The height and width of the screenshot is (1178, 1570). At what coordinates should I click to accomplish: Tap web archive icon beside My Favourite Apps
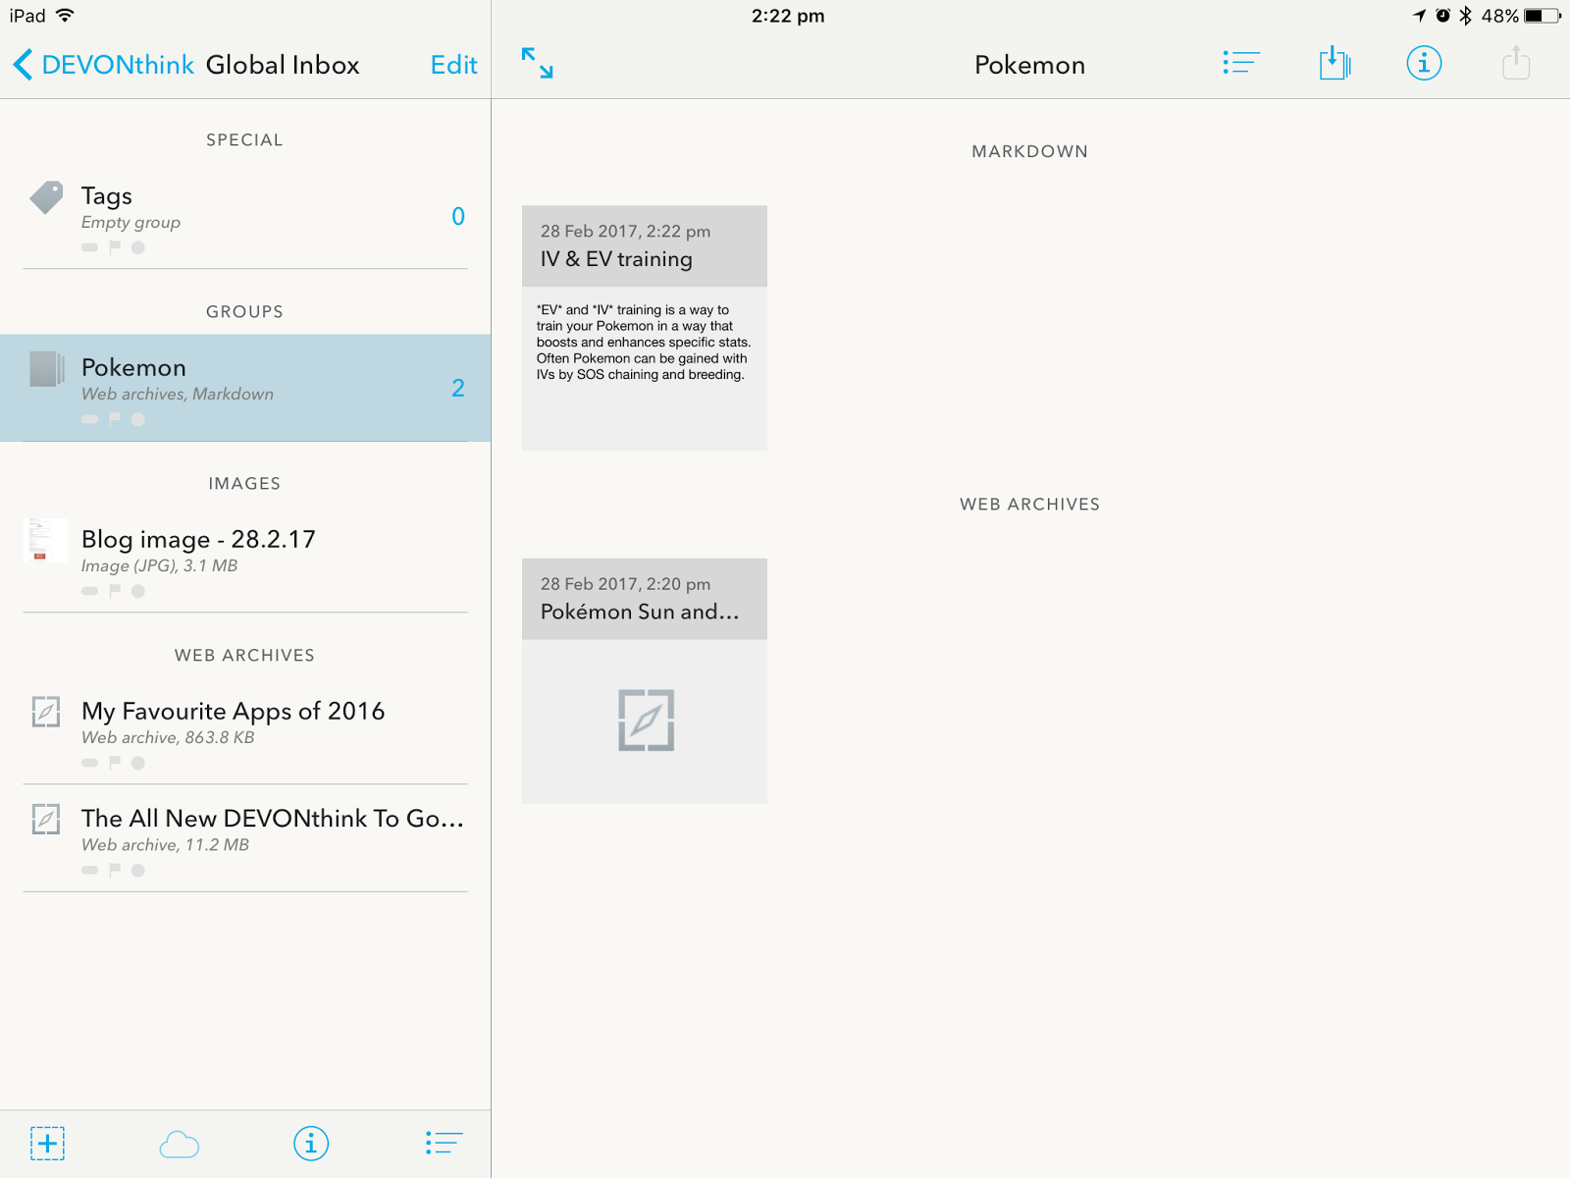coord(46,712)
